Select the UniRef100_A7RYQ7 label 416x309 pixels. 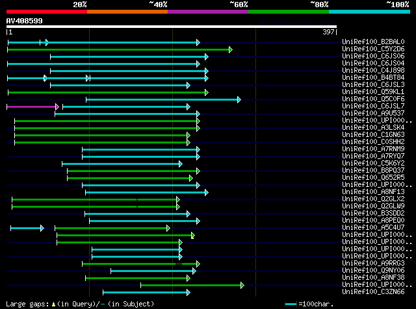click(x=373, y=156)
